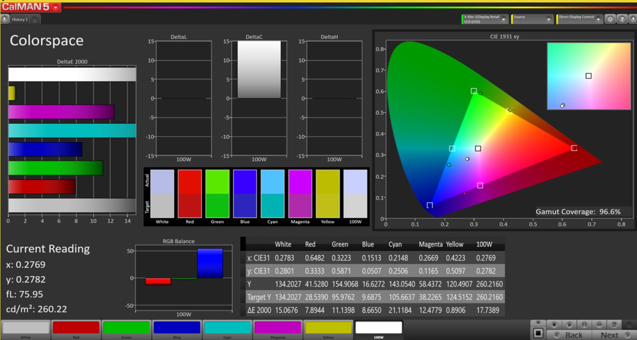Click play arrow left of History 1

click(x=5, y=19)
